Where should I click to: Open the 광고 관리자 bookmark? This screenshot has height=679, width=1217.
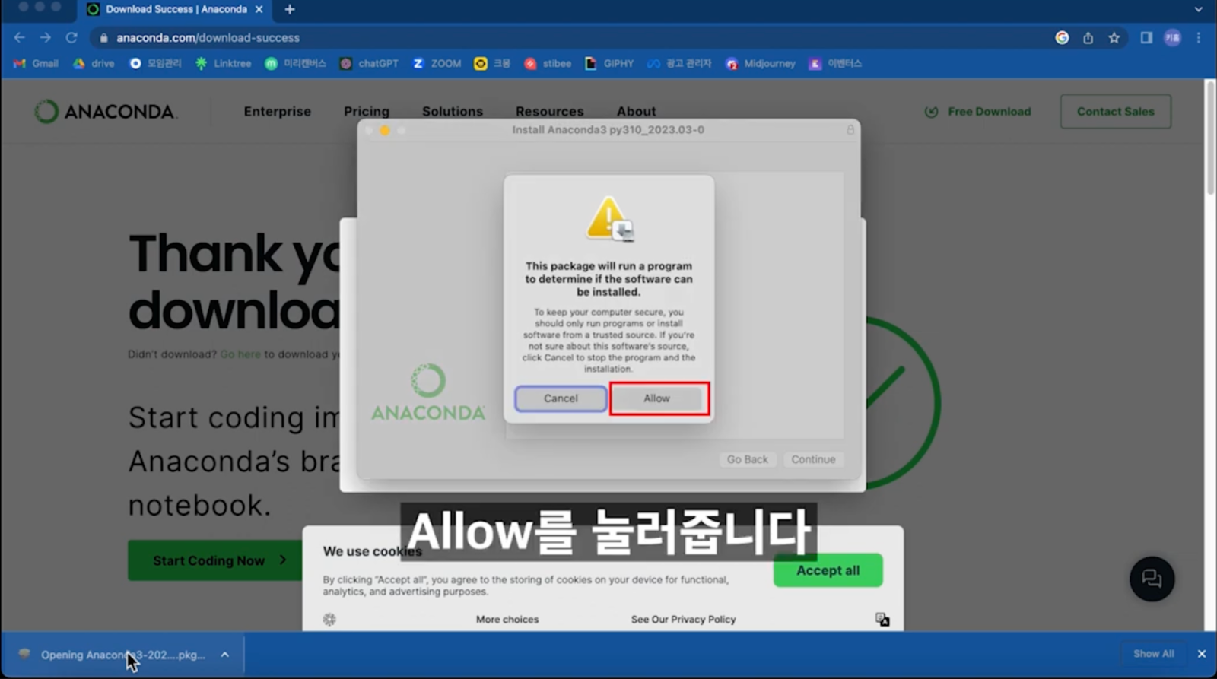[x=679, y=64]
